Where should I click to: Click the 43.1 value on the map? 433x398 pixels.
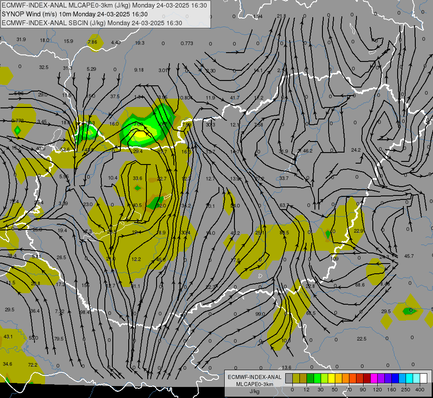[x=8, y=337]
